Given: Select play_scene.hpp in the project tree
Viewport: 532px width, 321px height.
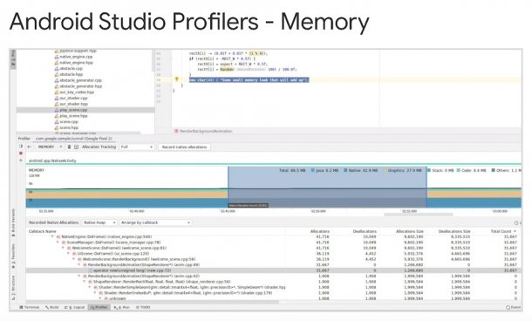Looking at the screenshot, I should [73, 116].
